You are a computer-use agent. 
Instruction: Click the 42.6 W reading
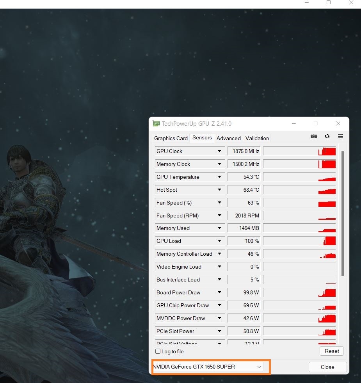pos(244,318)
